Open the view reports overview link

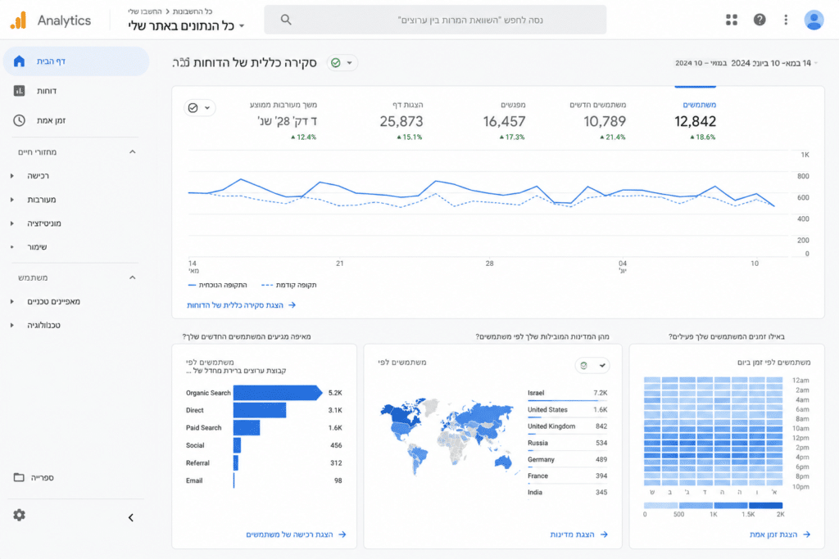tap(241, 305)
